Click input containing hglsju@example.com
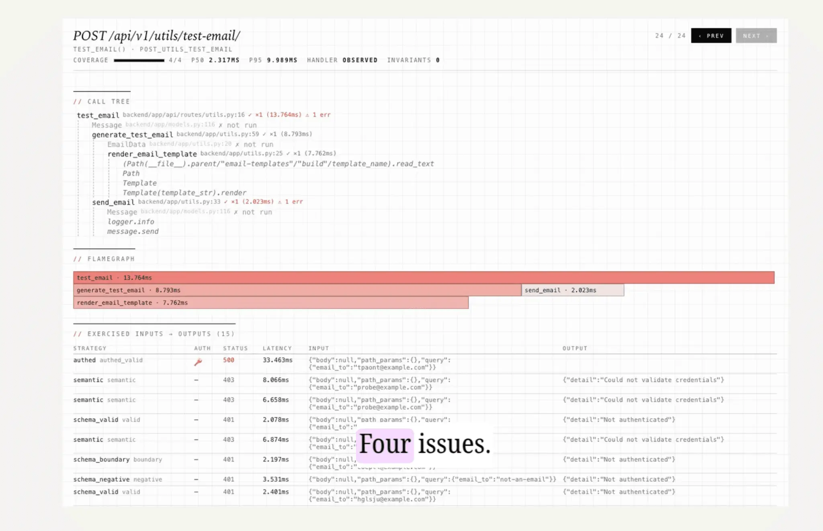Image resolution: width=823 pixels, height=531 pixels. click(x=380, y=496)
